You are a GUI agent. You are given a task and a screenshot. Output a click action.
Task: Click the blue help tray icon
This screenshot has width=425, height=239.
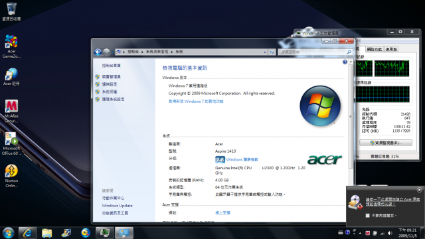348,232
